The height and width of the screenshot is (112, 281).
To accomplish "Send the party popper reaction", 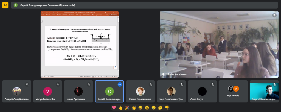I will click(x=127, y=108).
